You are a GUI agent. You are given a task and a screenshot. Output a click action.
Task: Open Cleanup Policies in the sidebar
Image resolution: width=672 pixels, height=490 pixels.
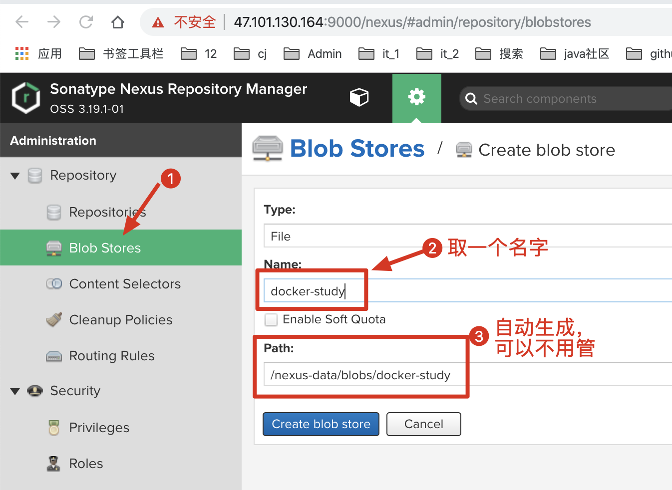121,320
